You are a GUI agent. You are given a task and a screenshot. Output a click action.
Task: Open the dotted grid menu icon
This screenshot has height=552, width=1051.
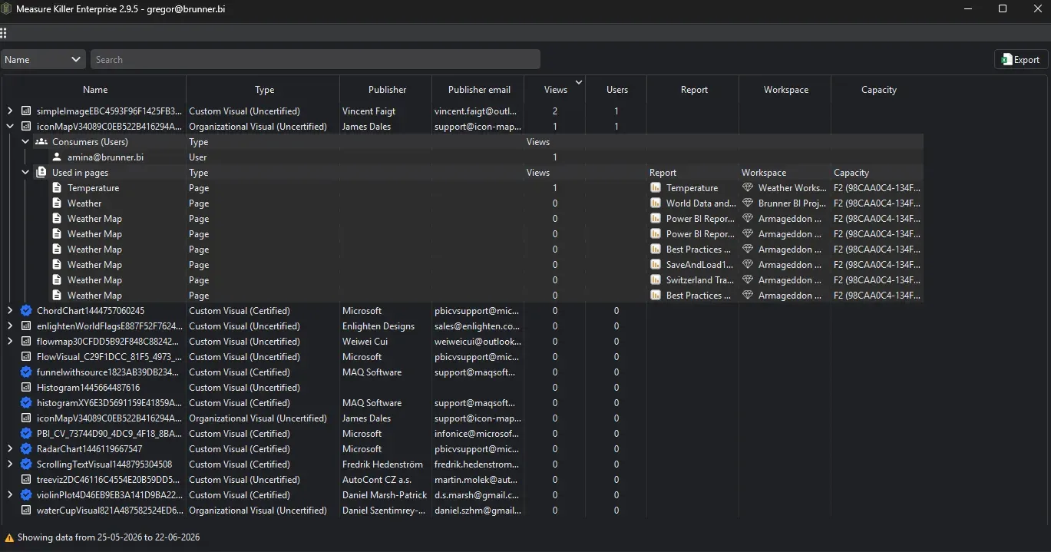pos(4,33)
